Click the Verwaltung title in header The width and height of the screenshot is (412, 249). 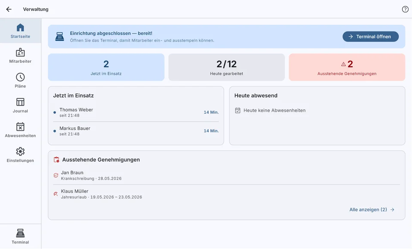tap(36, 9)
